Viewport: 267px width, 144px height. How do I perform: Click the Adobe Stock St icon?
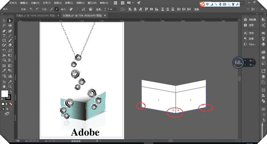click(x=122, y=3)
